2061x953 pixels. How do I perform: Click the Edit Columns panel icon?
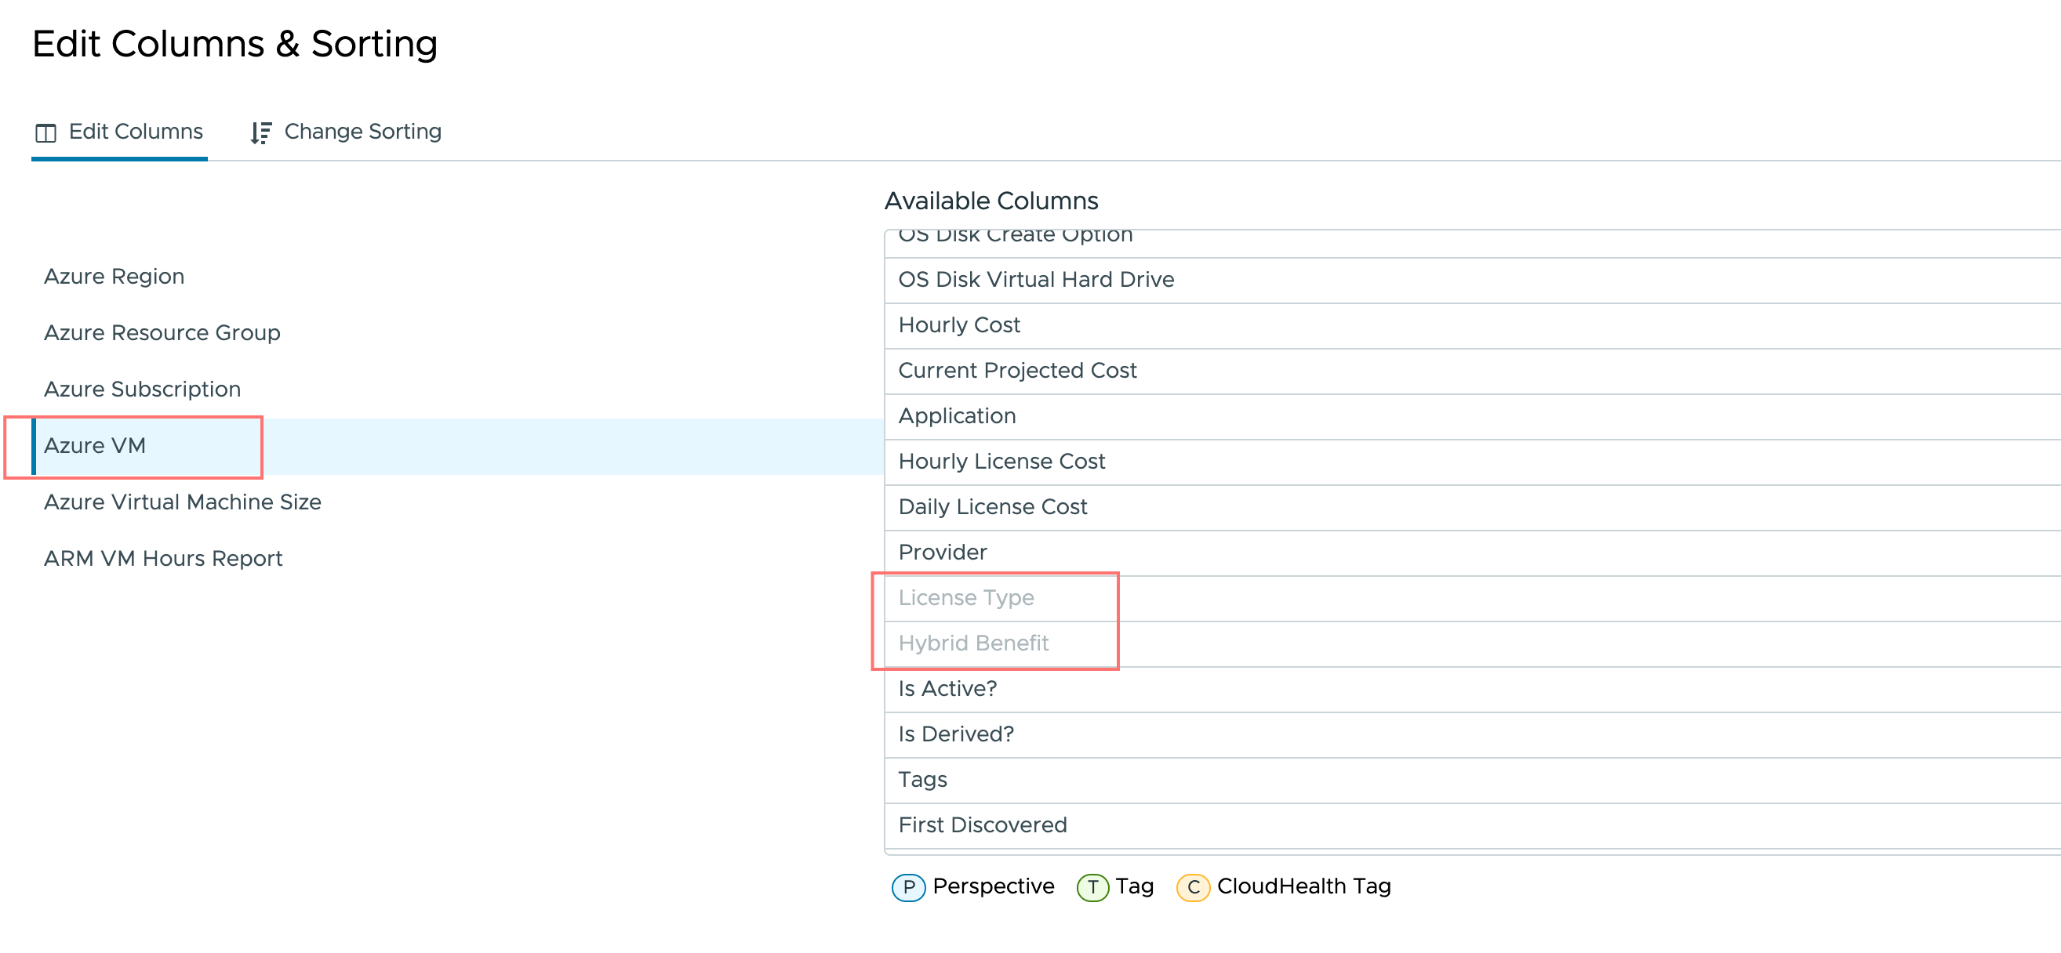tap(45, 131)
